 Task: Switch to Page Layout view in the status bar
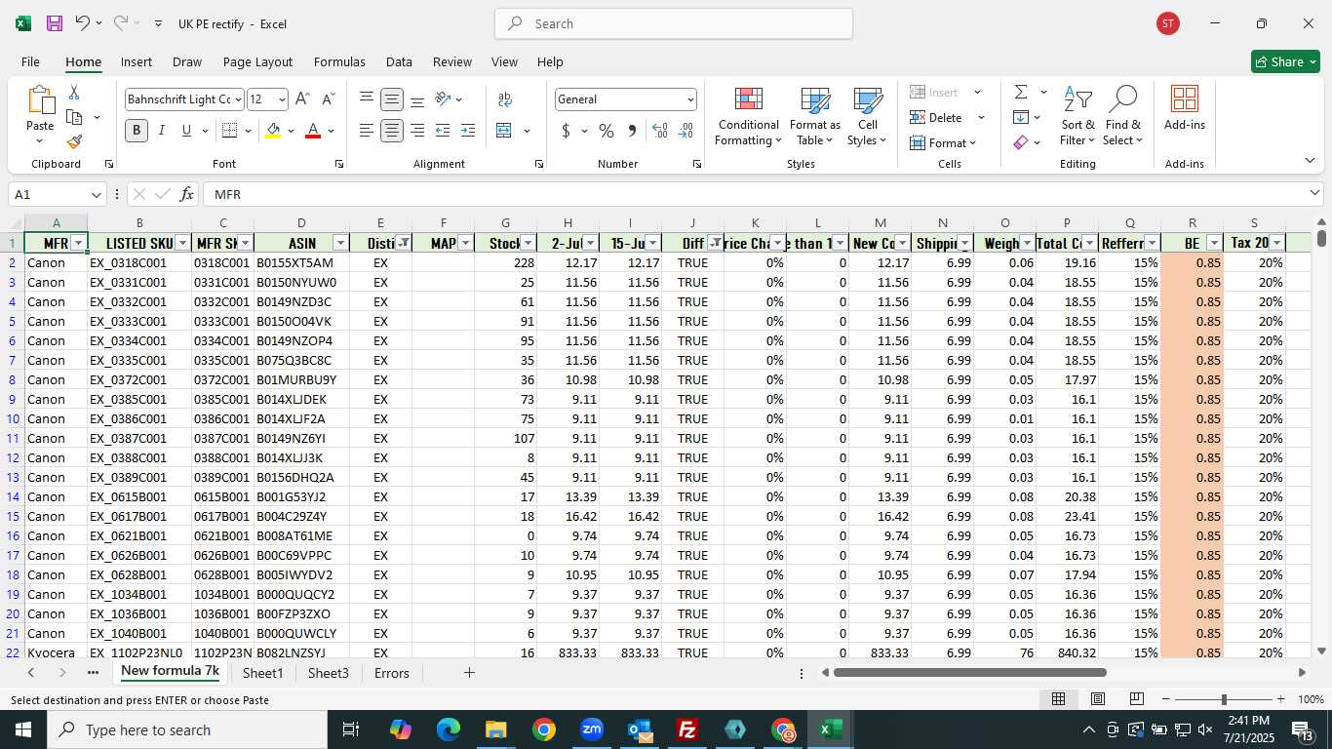pyautogui.click(x=1097, y=699)
